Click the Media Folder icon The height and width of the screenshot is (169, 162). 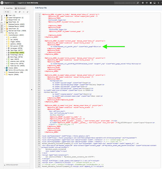7,22
